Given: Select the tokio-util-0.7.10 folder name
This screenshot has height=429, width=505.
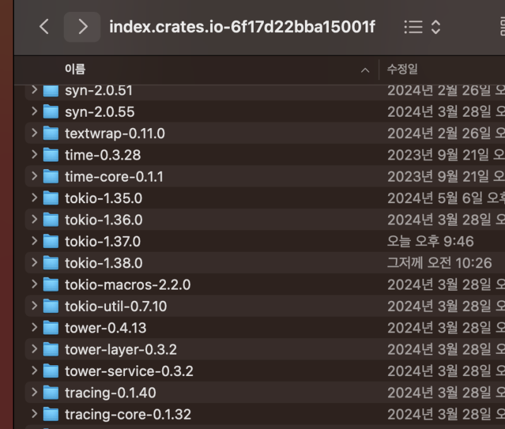Looking at the screenshot, I should pyautogui.click(x=116, y=307).
